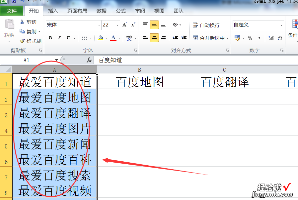The width and height of the screenshot is (298, 200).
Task: Open the font color dropdown arrow
Action: [x=119, y=38]
